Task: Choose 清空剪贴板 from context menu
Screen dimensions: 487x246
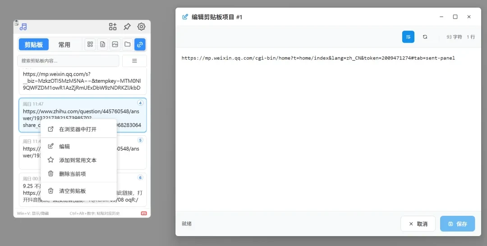Action: tap(79, 191)
